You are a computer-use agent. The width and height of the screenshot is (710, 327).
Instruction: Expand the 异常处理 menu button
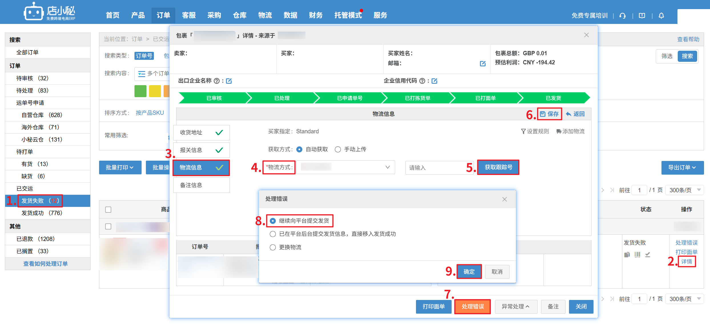coord(516,306)
